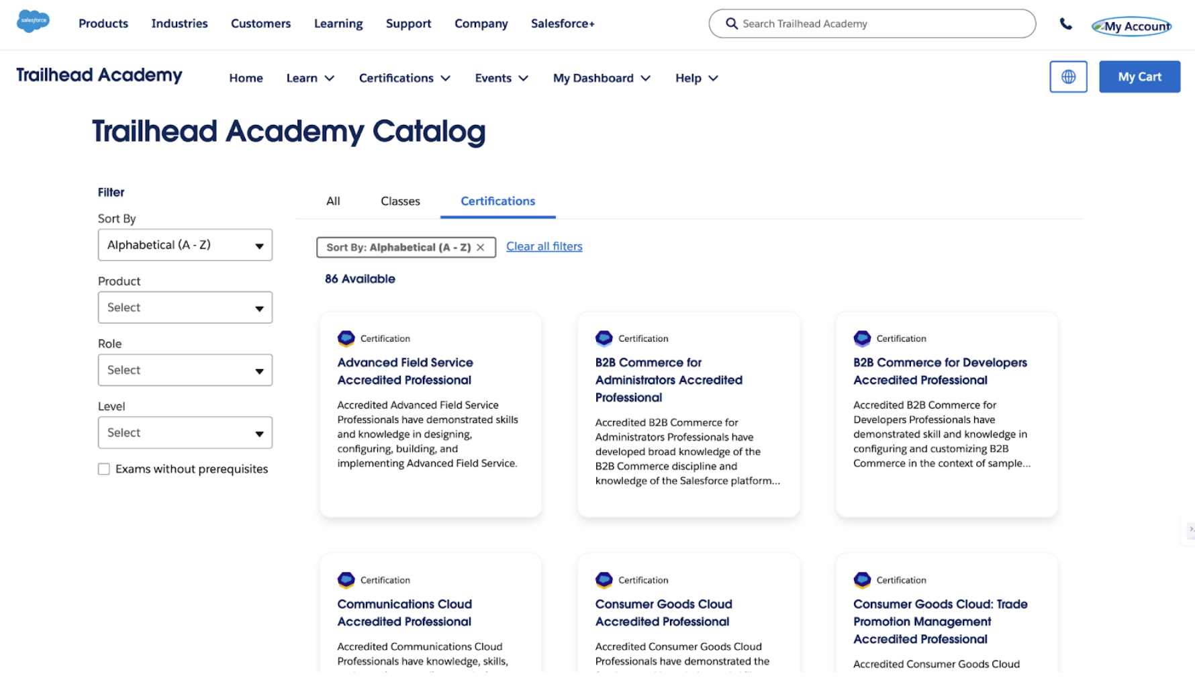Image resolution: width=1195 pixels, height=682 pixels.
Task: Open My Cart
Action: pyautogui.click(x=1139, y=77)
